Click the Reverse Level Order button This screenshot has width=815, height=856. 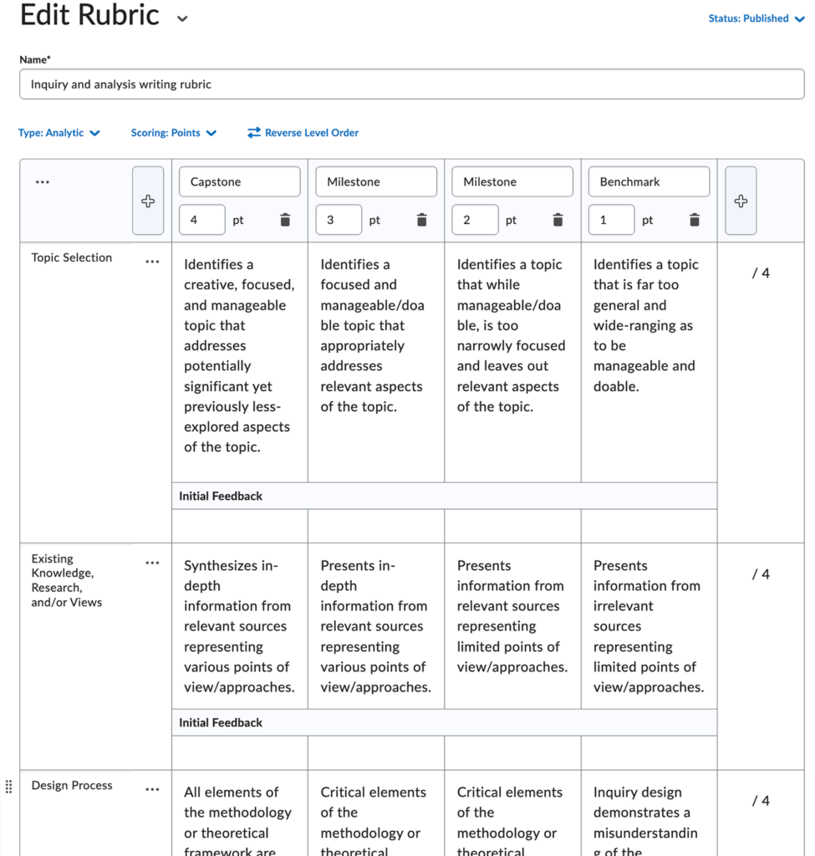[303, 133]
